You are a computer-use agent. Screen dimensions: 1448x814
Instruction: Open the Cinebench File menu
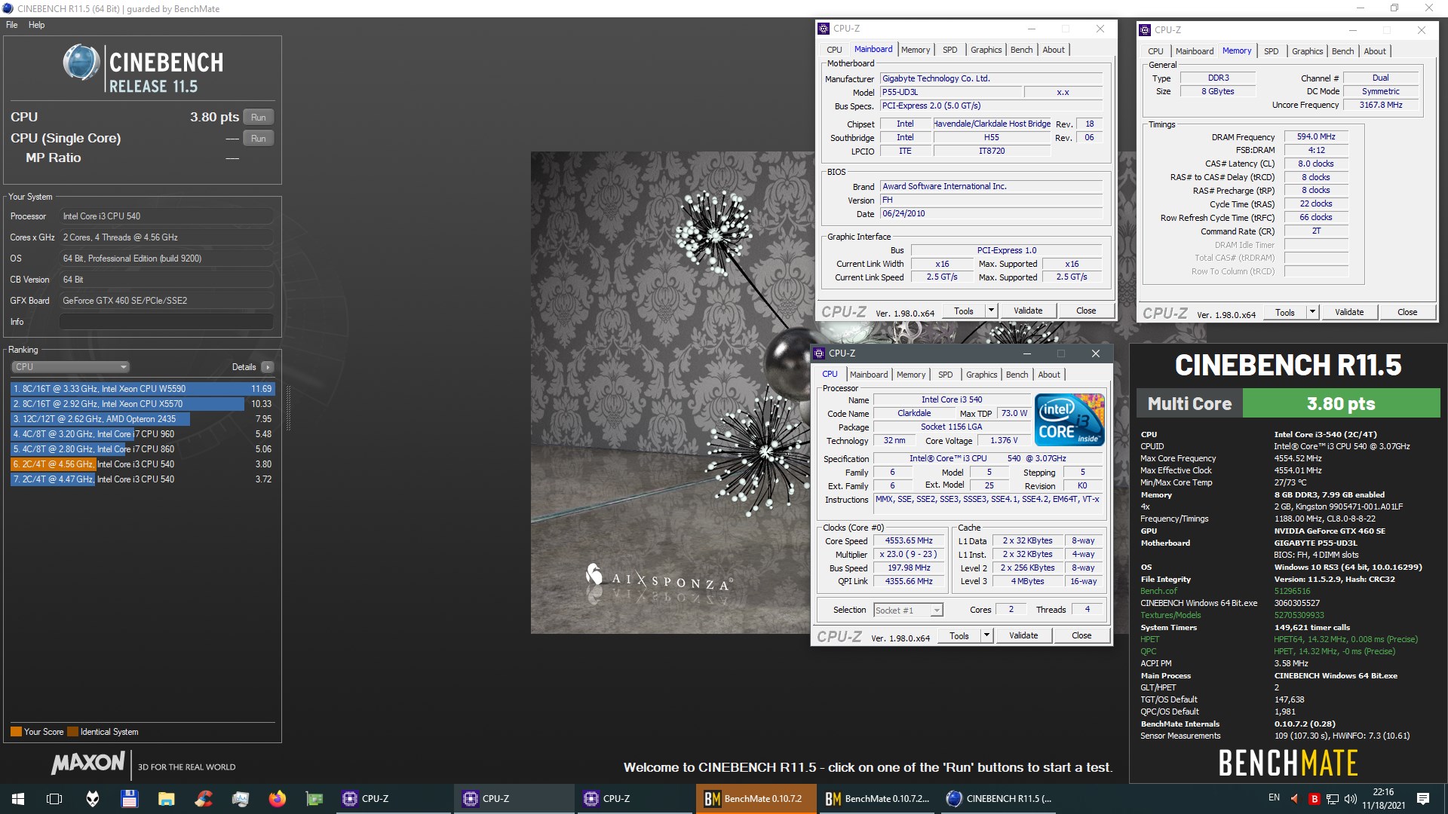tap(12, 25)
